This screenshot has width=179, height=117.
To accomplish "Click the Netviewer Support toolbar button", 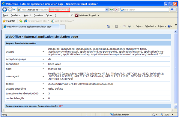I will pos(86,15).
